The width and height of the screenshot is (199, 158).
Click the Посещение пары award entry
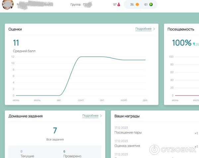[128, 133]
